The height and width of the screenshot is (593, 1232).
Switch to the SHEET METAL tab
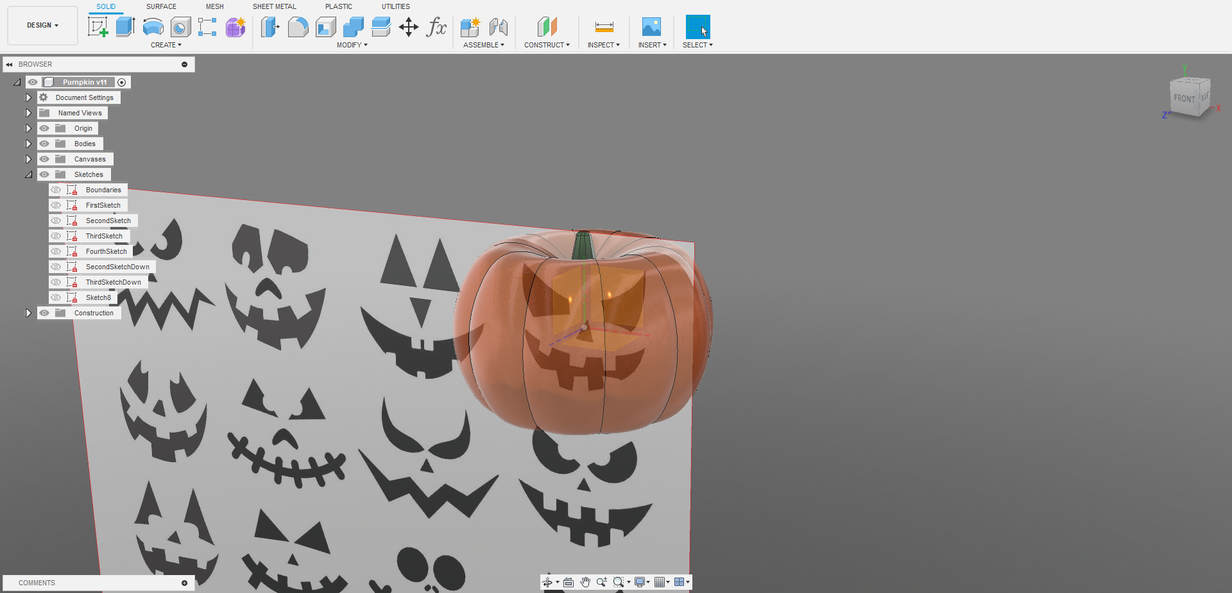(275, 6)
